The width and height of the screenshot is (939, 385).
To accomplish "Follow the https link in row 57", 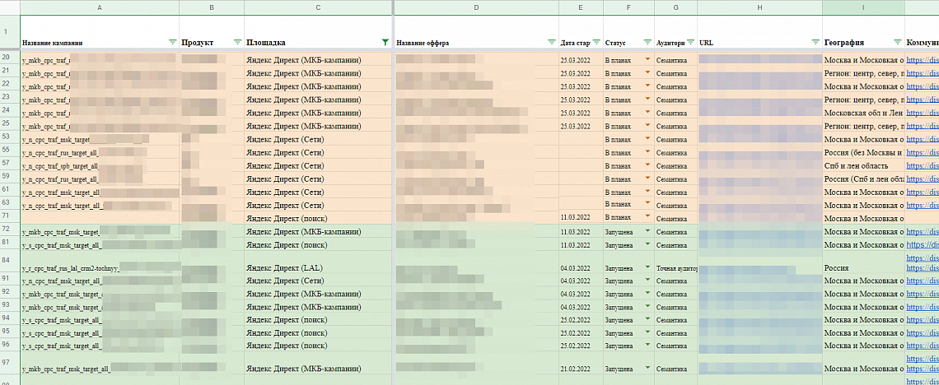I will pyautogui.click(x=922, y=165).
